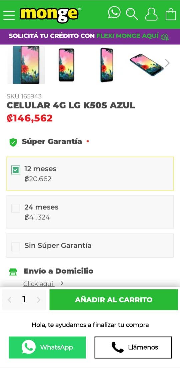Click the Monge logo

pyautogui.click(x=50, y=15)
